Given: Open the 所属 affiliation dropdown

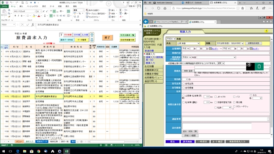Looking at the screenshot, I should point(230,43).
